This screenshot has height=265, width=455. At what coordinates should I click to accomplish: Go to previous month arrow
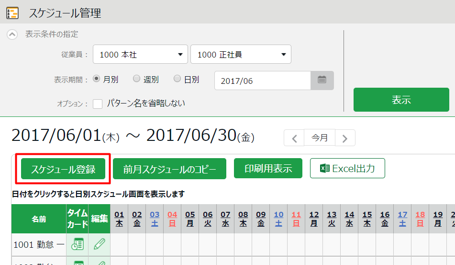(294, 138)
